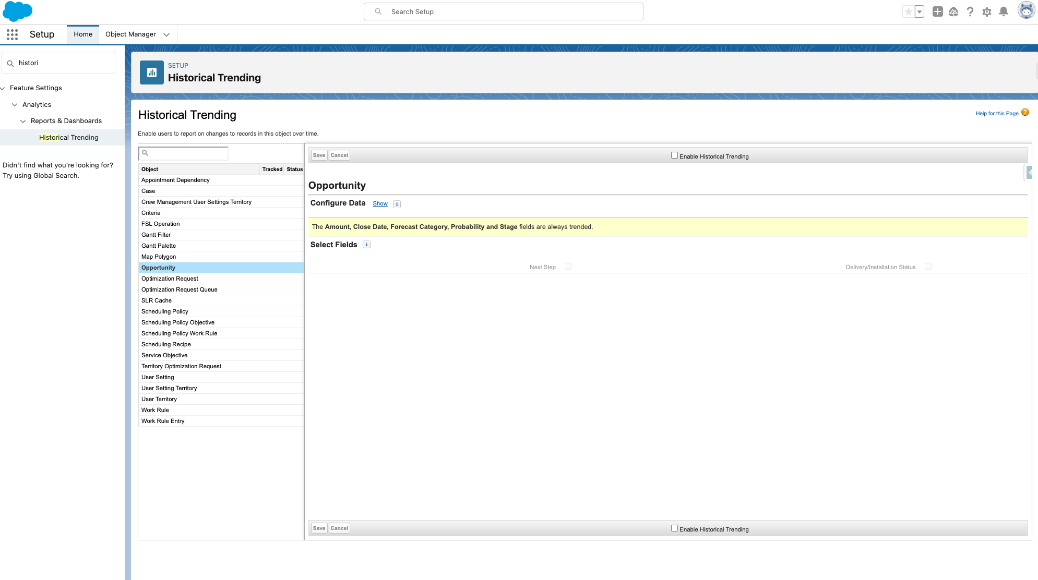This screenshot has height=580, width=1038.
Task: Check the Next Step field checkbox
Action: pyautogui.click(x=568, y=266)
